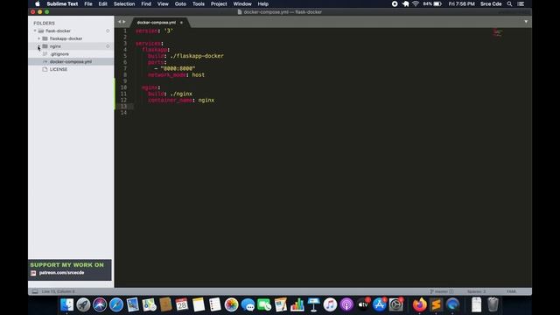The width and height of the screenshot is (560, 315).
Task: Open the View menu
Action: coord(163,3)
